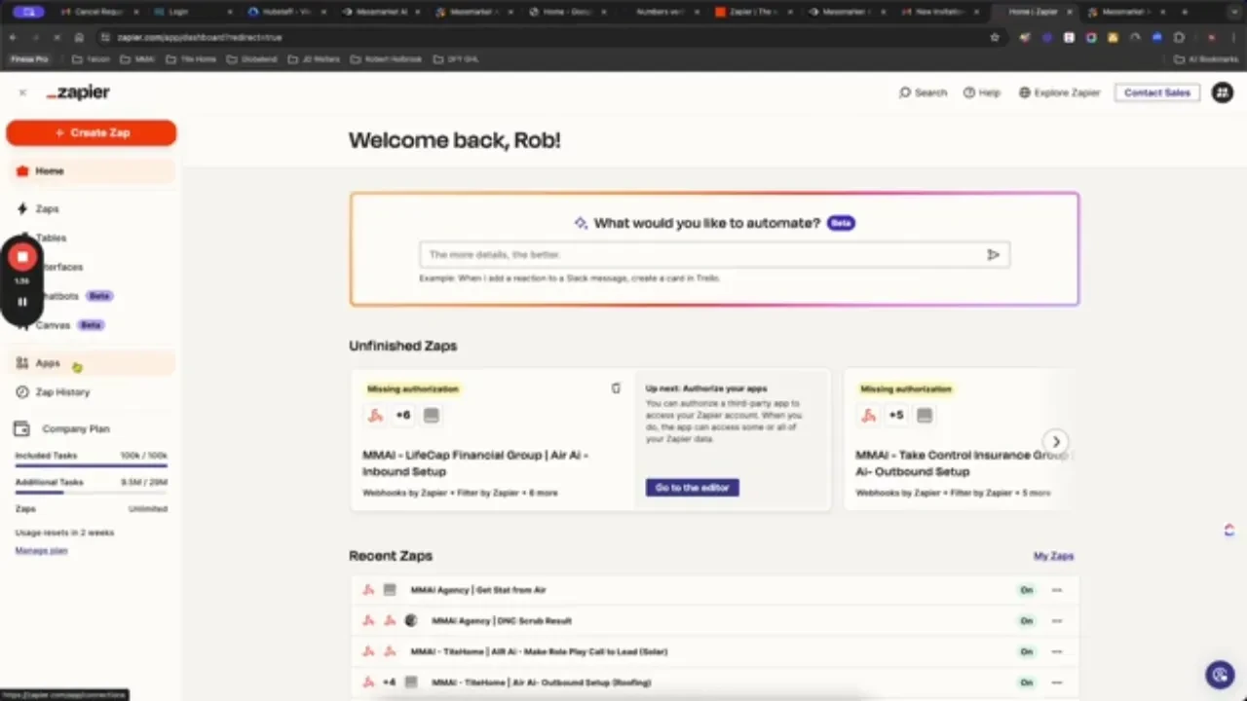Open MMAI Agency DNC Scrub Result Zap
This screenshot has height=701, width=1247.
502,620
